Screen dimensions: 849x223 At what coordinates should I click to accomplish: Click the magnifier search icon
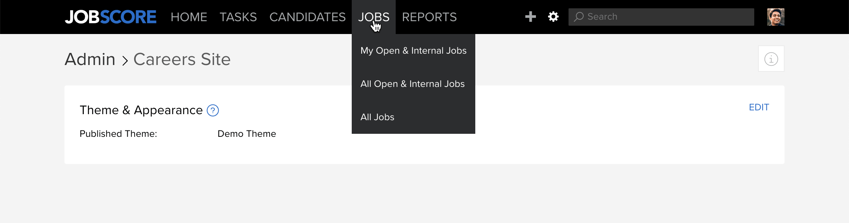tap(579, 17)
